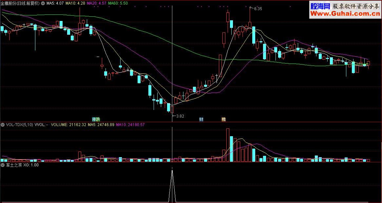Click the volume MA10: 24180.57 label
The width and height of the screenshot is (382, 203).
[x=130, y=125]
